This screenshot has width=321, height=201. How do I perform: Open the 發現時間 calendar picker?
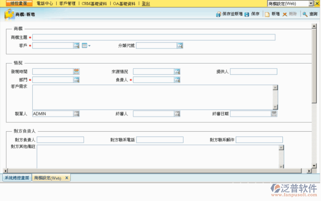click(x=76, y=71)
